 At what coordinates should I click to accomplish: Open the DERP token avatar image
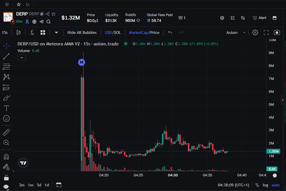pyautogui.click(x=8, y=17)
